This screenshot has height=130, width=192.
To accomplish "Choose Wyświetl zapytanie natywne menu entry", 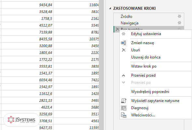I will [156, 101].
